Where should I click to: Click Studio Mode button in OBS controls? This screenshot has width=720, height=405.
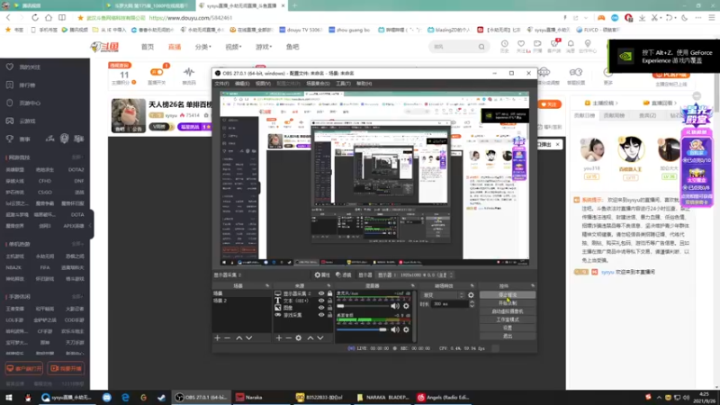(x=508, y=319)
